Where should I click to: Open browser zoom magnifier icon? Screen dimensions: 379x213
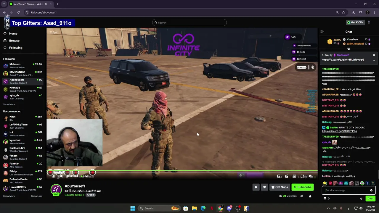[337, 12]
